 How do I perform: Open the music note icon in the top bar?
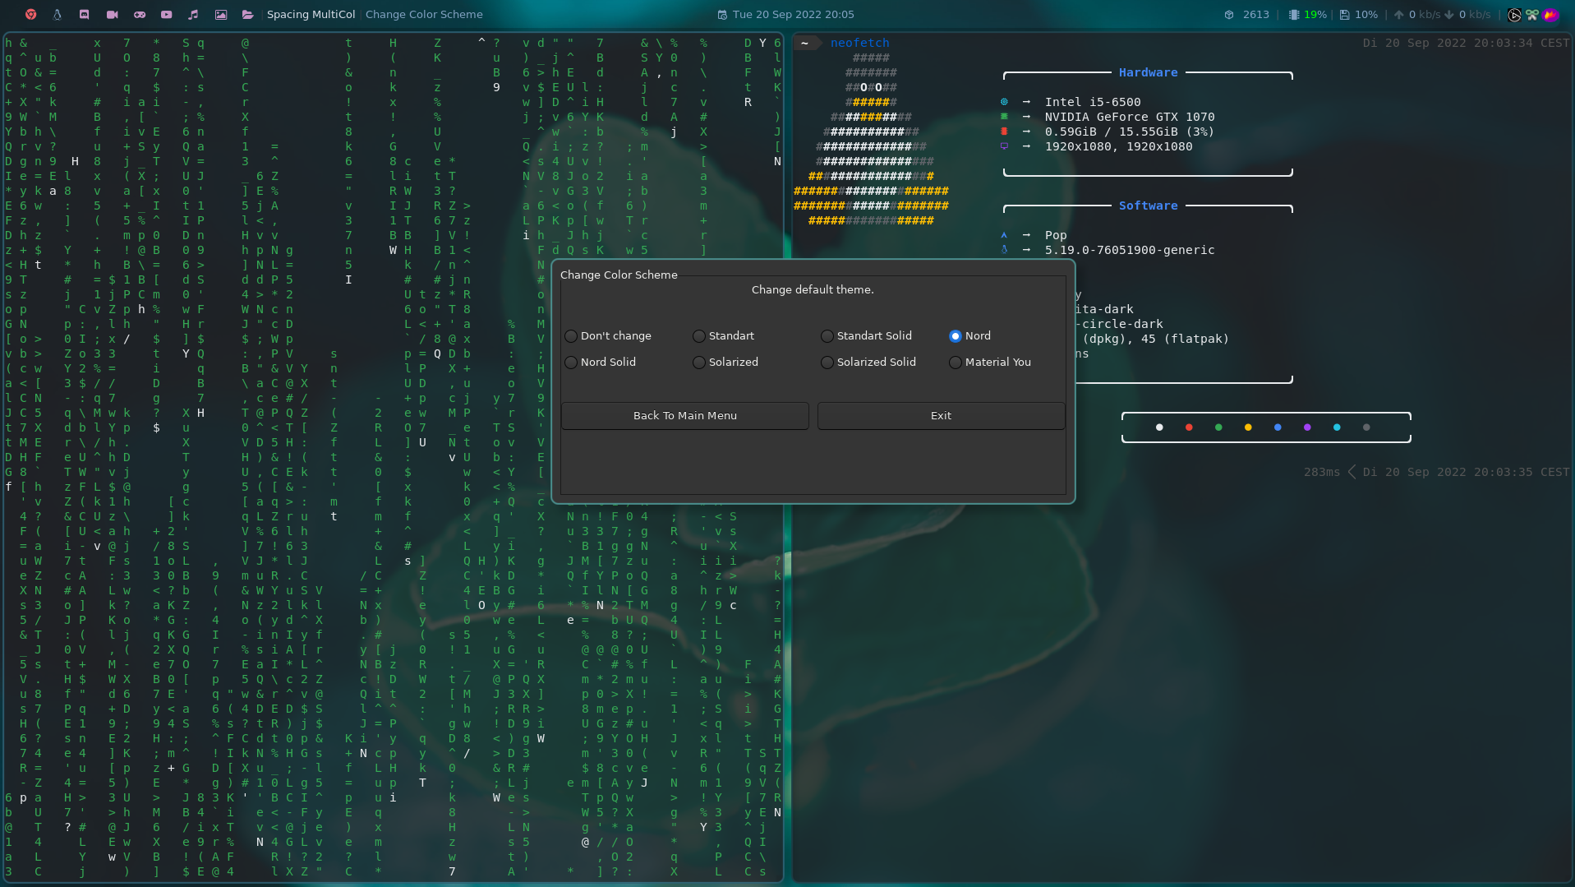pyautogui.click(x=193, y=14)
